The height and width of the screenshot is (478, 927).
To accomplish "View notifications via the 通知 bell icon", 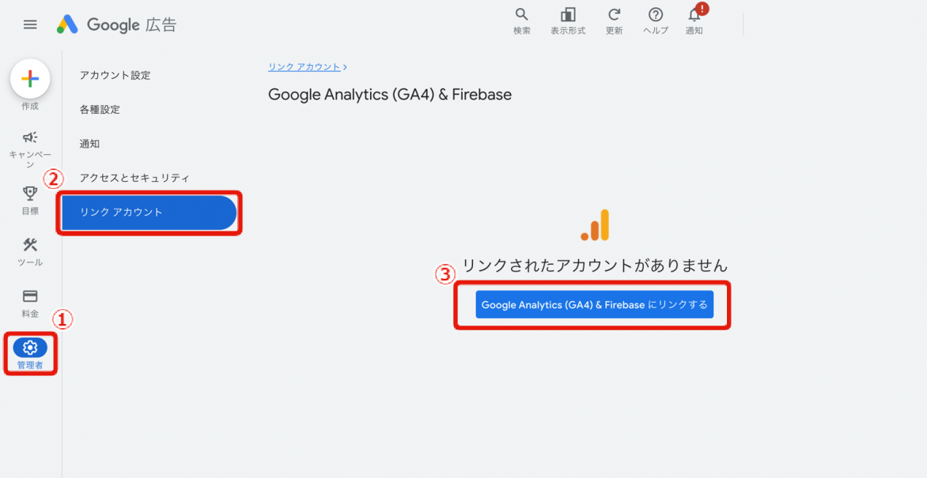I will [x=694, y=16].
